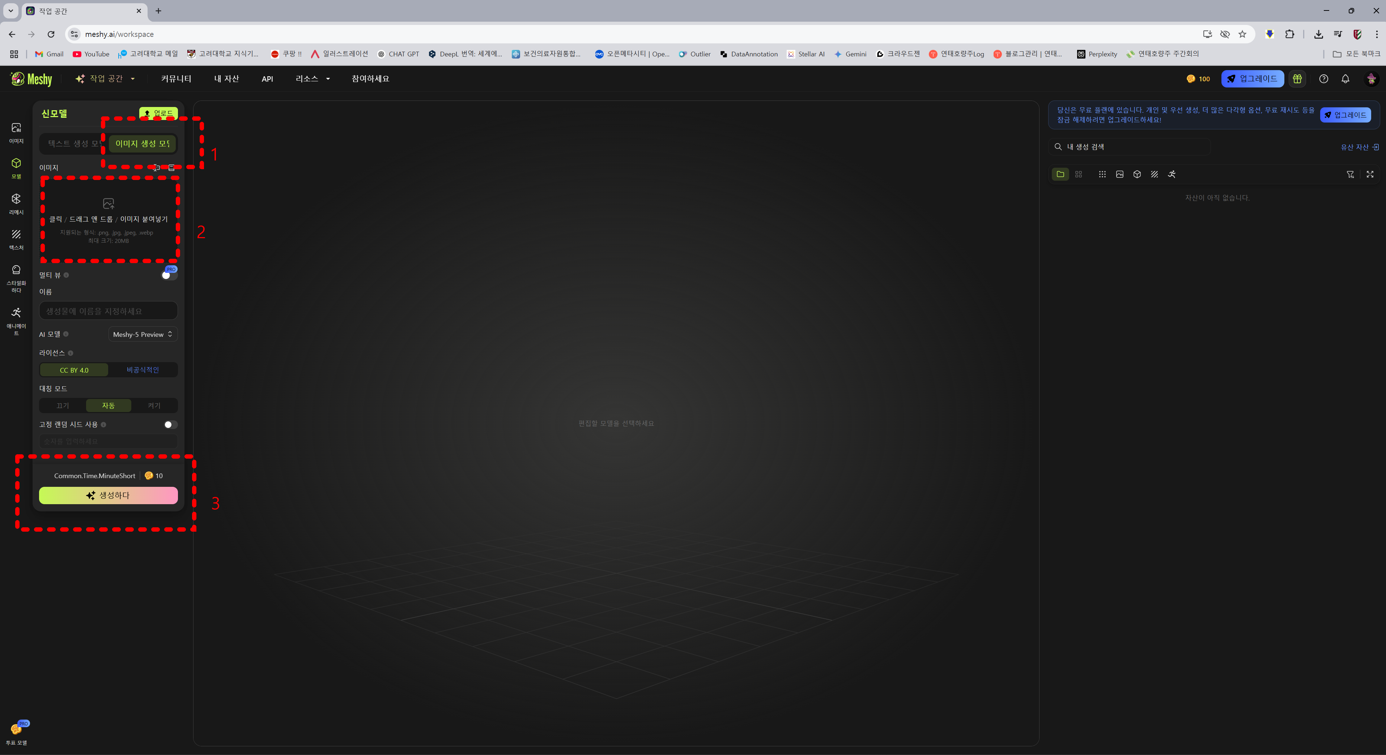This screenshot has height=755, width=1386.
Task: Open the Remesh tool in sidebar
Action: [16, 204]
